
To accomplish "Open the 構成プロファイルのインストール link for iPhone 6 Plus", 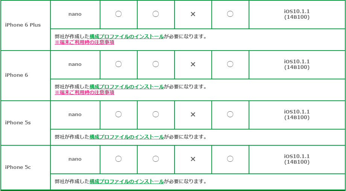I will pos(127,36).
